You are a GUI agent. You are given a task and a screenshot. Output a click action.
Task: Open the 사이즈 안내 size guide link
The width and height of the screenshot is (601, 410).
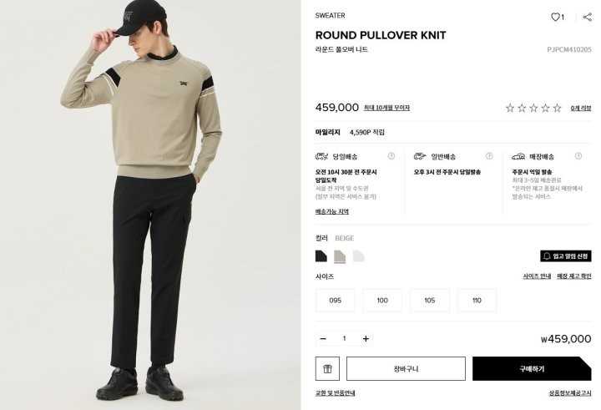pos(537,276)
